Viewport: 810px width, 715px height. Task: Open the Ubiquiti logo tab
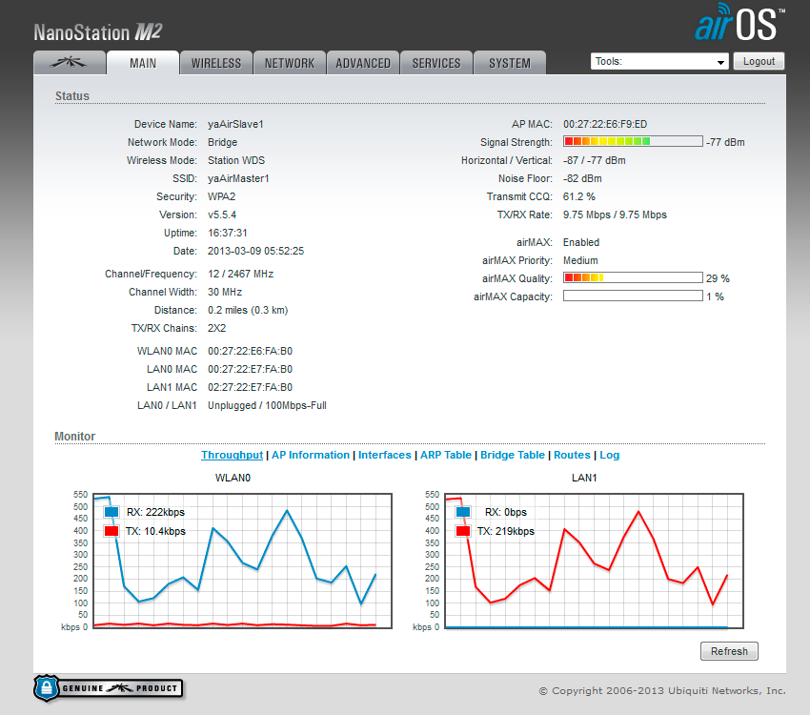click(70, 63)
